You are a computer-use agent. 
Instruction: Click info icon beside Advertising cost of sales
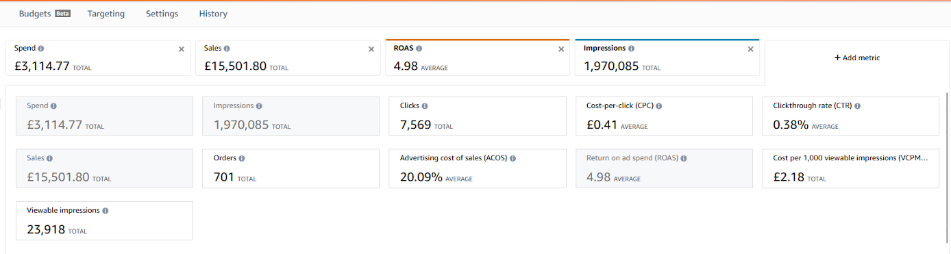513,158
